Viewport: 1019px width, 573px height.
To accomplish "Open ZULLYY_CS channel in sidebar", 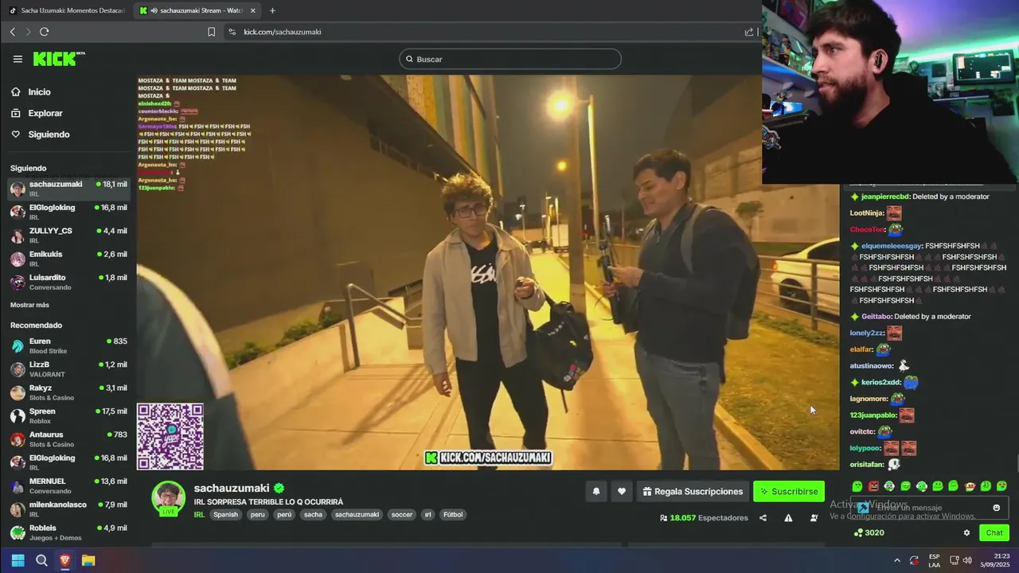I will pyautogui.click(x=68, y=236).
